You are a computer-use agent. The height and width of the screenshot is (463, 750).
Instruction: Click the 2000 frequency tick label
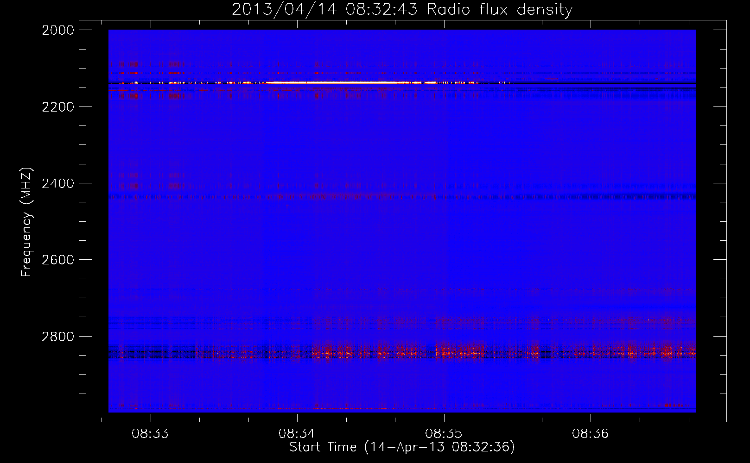tap(58, 30)
